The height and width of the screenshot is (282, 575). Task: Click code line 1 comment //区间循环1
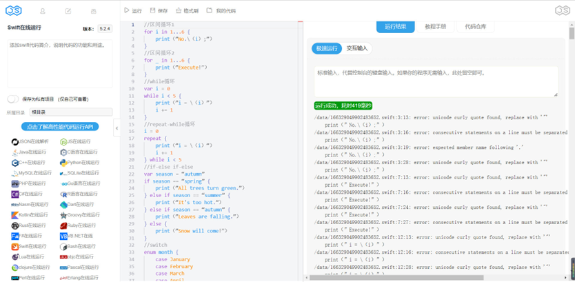tap(159, 25)
